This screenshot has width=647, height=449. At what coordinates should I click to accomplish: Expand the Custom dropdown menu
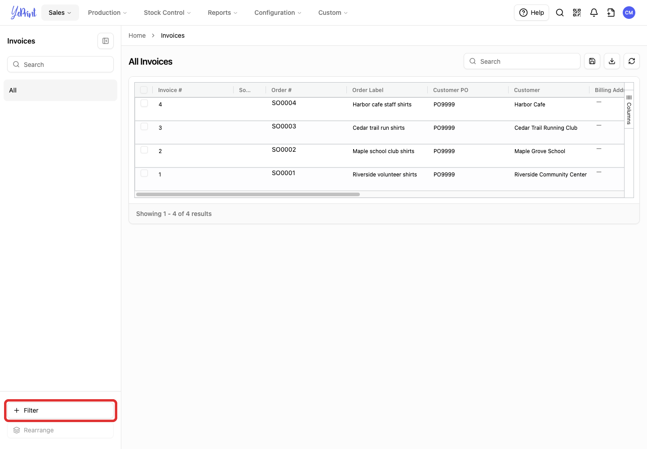pos(333,13)
